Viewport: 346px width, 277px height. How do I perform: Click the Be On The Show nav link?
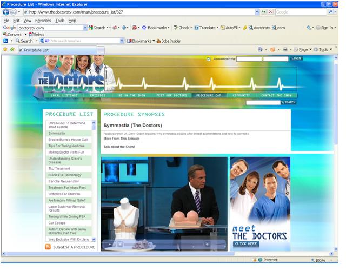pos(132,95)
